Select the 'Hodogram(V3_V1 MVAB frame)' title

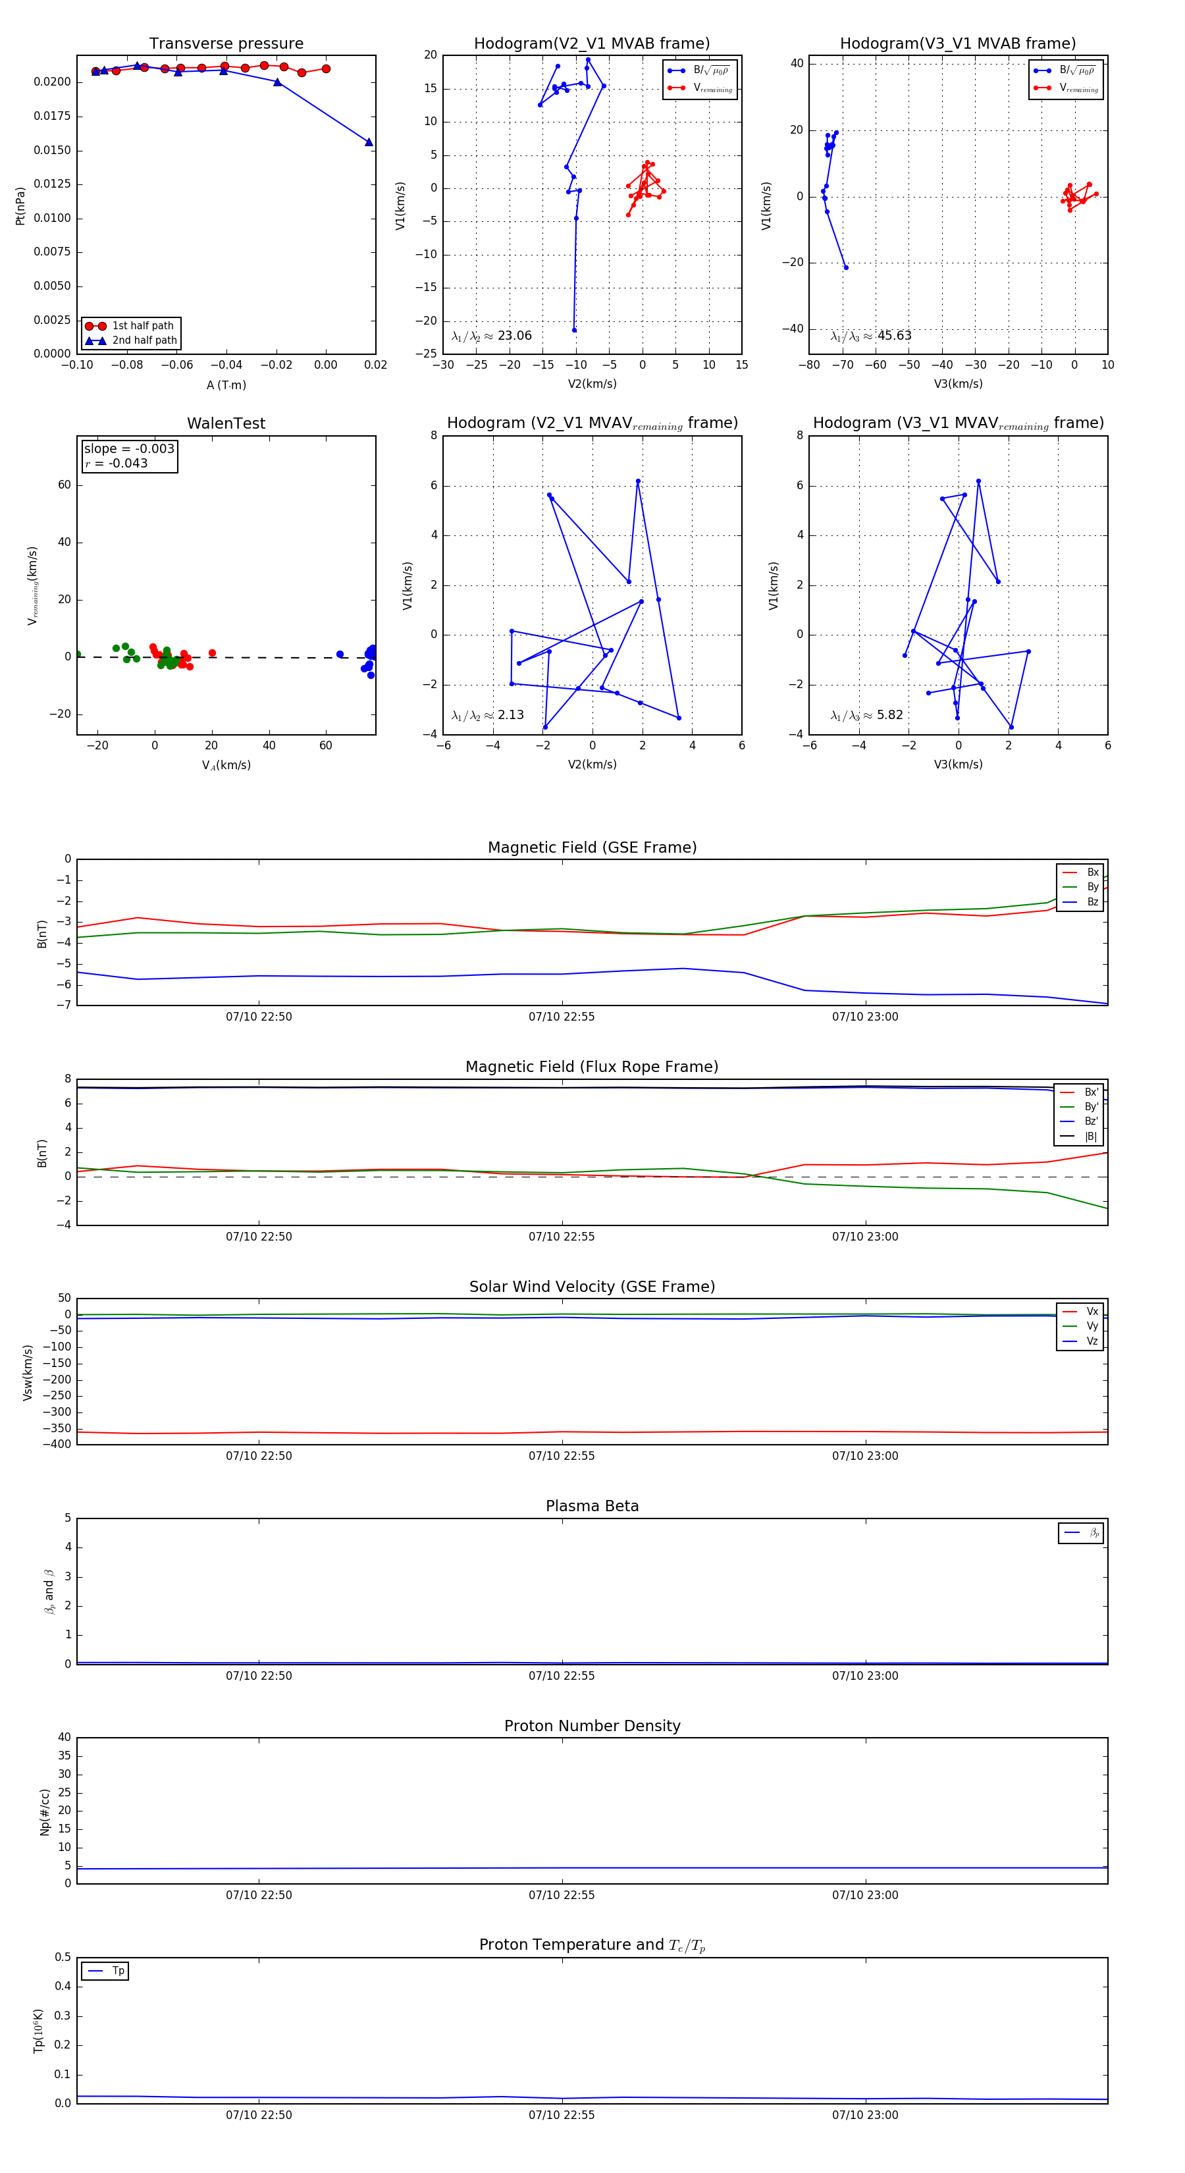coord(958,44)
